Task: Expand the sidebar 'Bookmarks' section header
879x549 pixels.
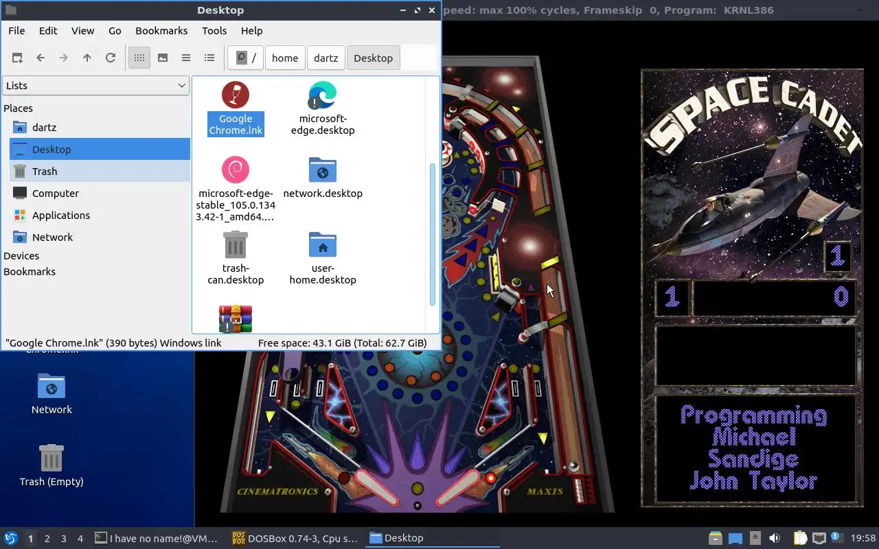Action: tap(30, 272)
